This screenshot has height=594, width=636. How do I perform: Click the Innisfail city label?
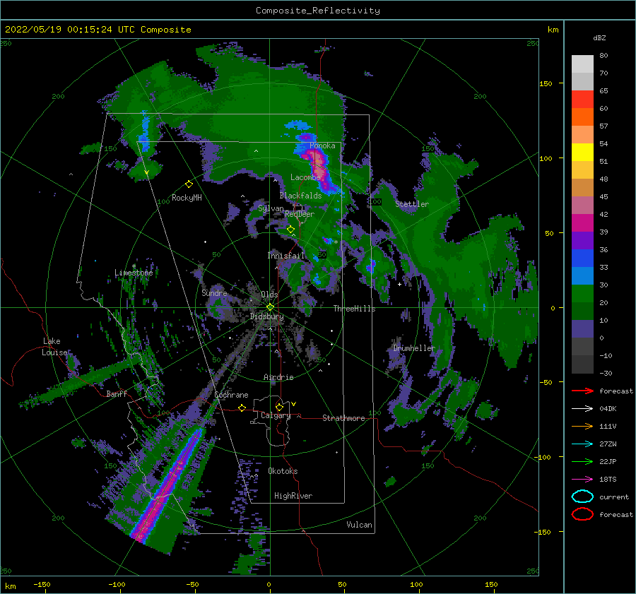[285, 256]
